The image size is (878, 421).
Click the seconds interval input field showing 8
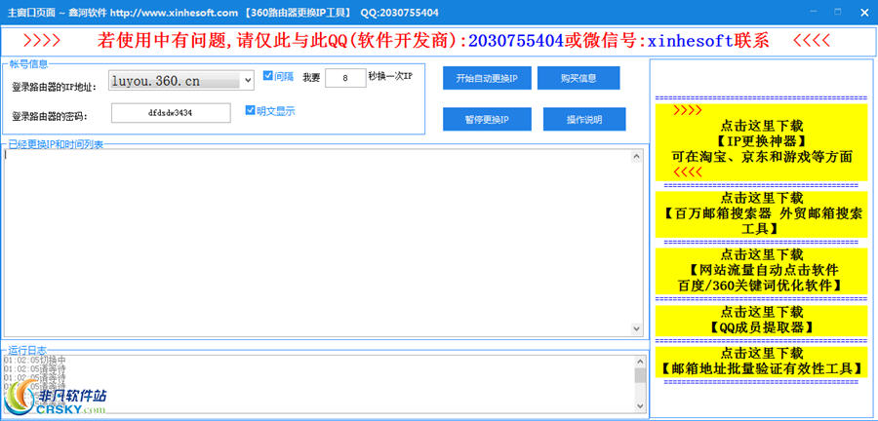click(345, 78)
